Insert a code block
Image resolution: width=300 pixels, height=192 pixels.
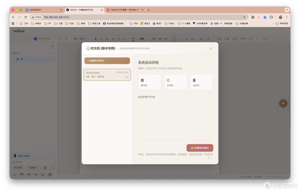click(251, 39)
